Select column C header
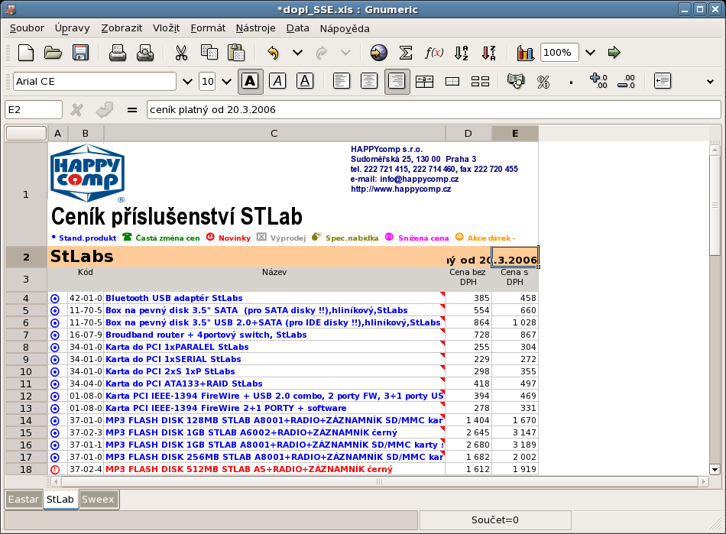The width and height of the screenshot is (726, 534). click(x=274, y=133)
